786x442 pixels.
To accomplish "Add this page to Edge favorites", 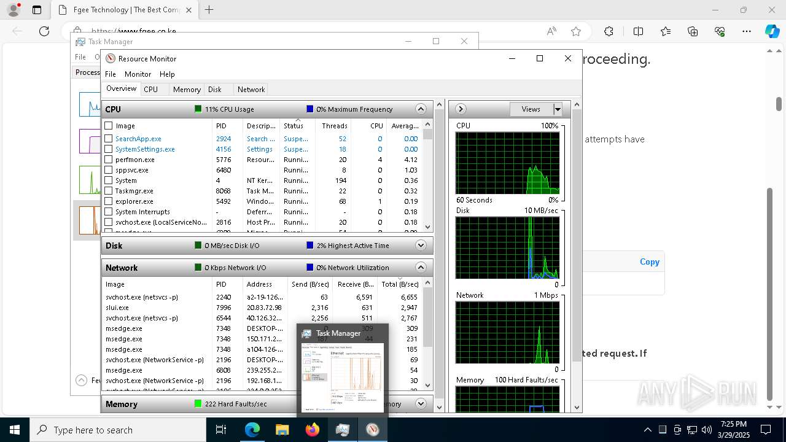I will tap(575, 31).
